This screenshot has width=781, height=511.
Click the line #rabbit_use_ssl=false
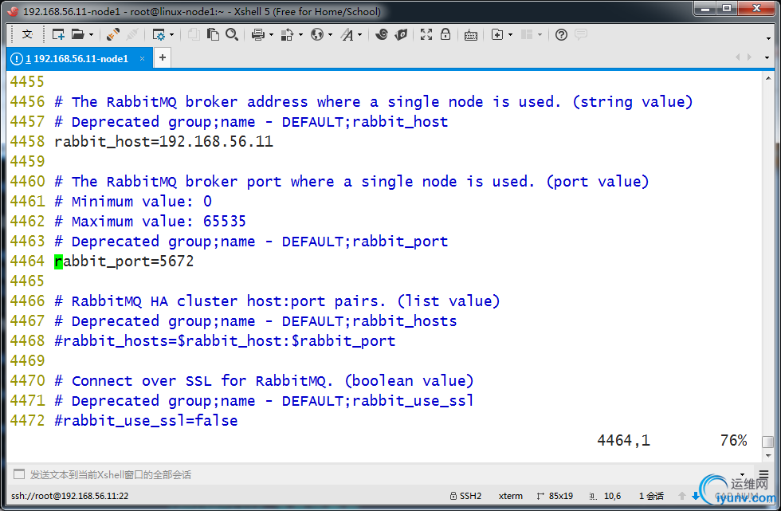coord(146,421)
